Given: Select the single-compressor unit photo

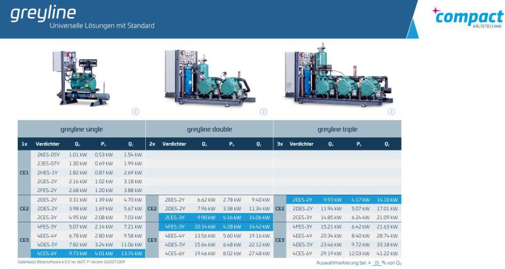Looking at the screenshot, I should click(81, 78).
